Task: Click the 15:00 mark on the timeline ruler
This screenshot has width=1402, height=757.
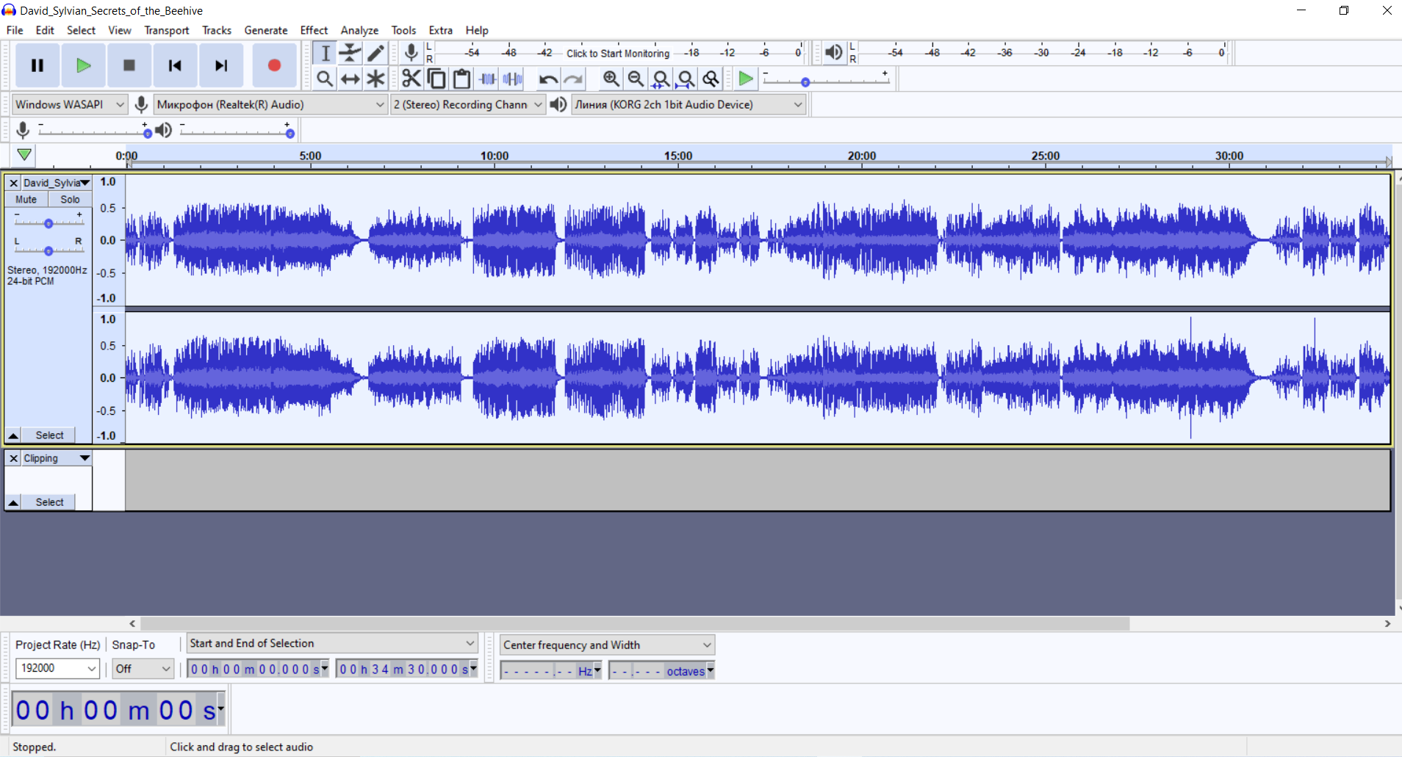Action: point(677,156)
